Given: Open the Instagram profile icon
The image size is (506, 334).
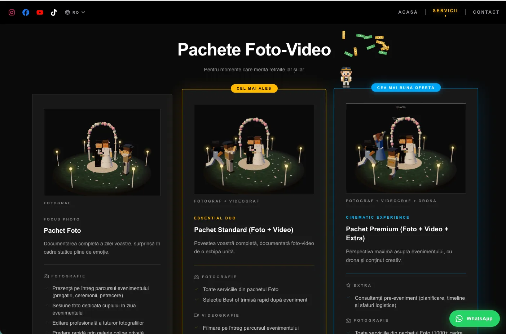Looking at the screenshot, I should (12, 12).
